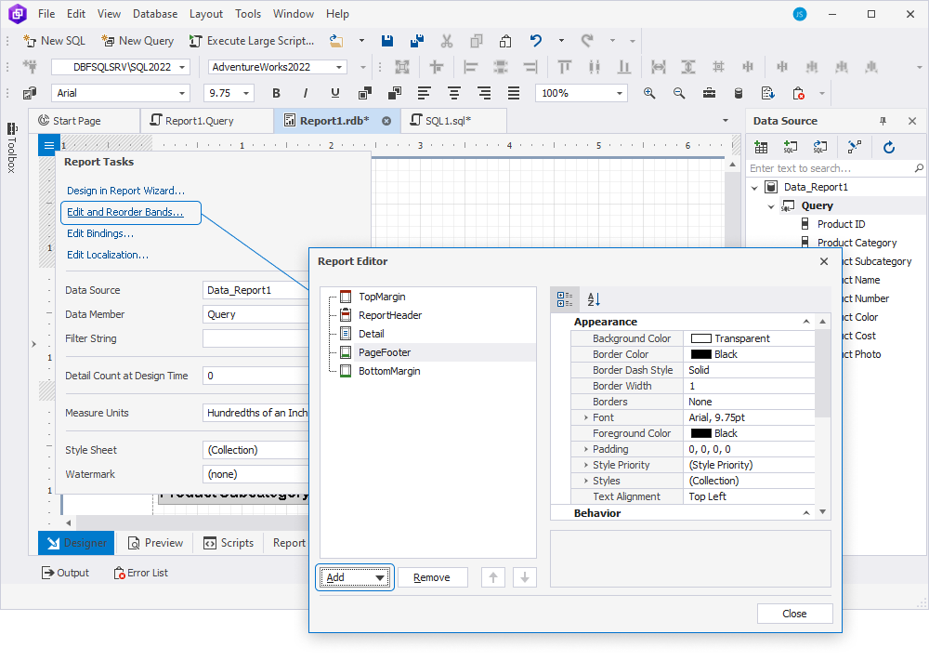Click the Zoom Out magnifier icon
This screenshot has height=661, width=929.
point(679,93)
